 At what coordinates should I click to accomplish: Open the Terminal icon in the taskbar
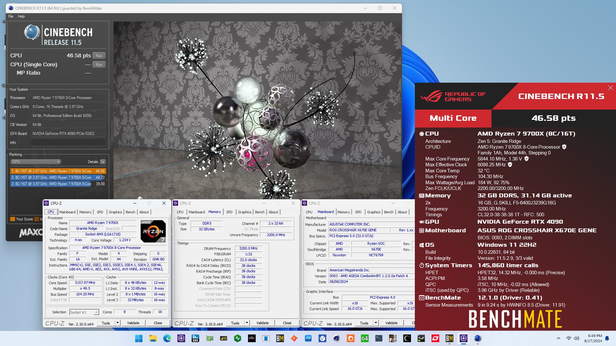(x=379, y=338)
